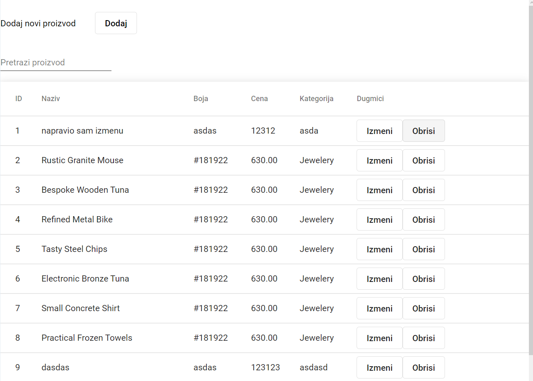
Task: Click Obrisi for the 'dasdas' product
Action: point(424,367)
